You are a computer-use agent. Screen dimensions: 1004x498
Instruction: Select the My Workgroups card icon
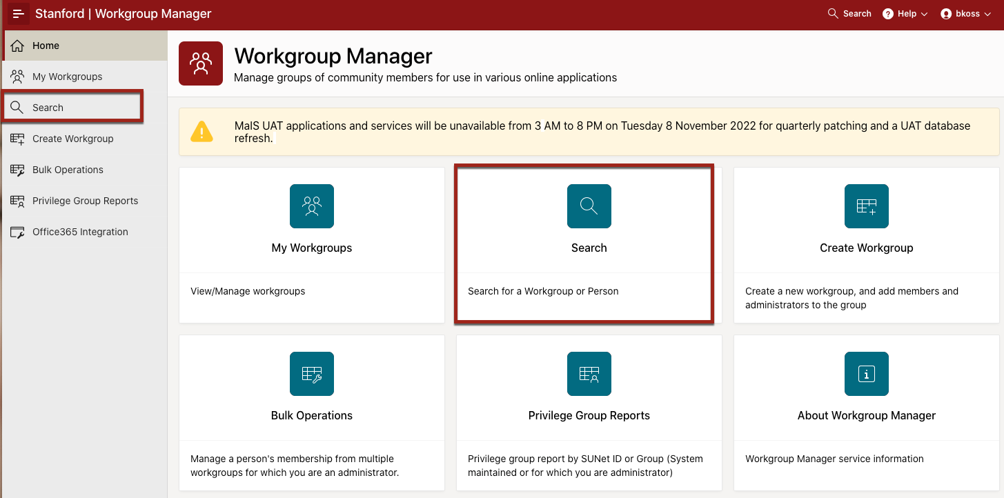311,206
